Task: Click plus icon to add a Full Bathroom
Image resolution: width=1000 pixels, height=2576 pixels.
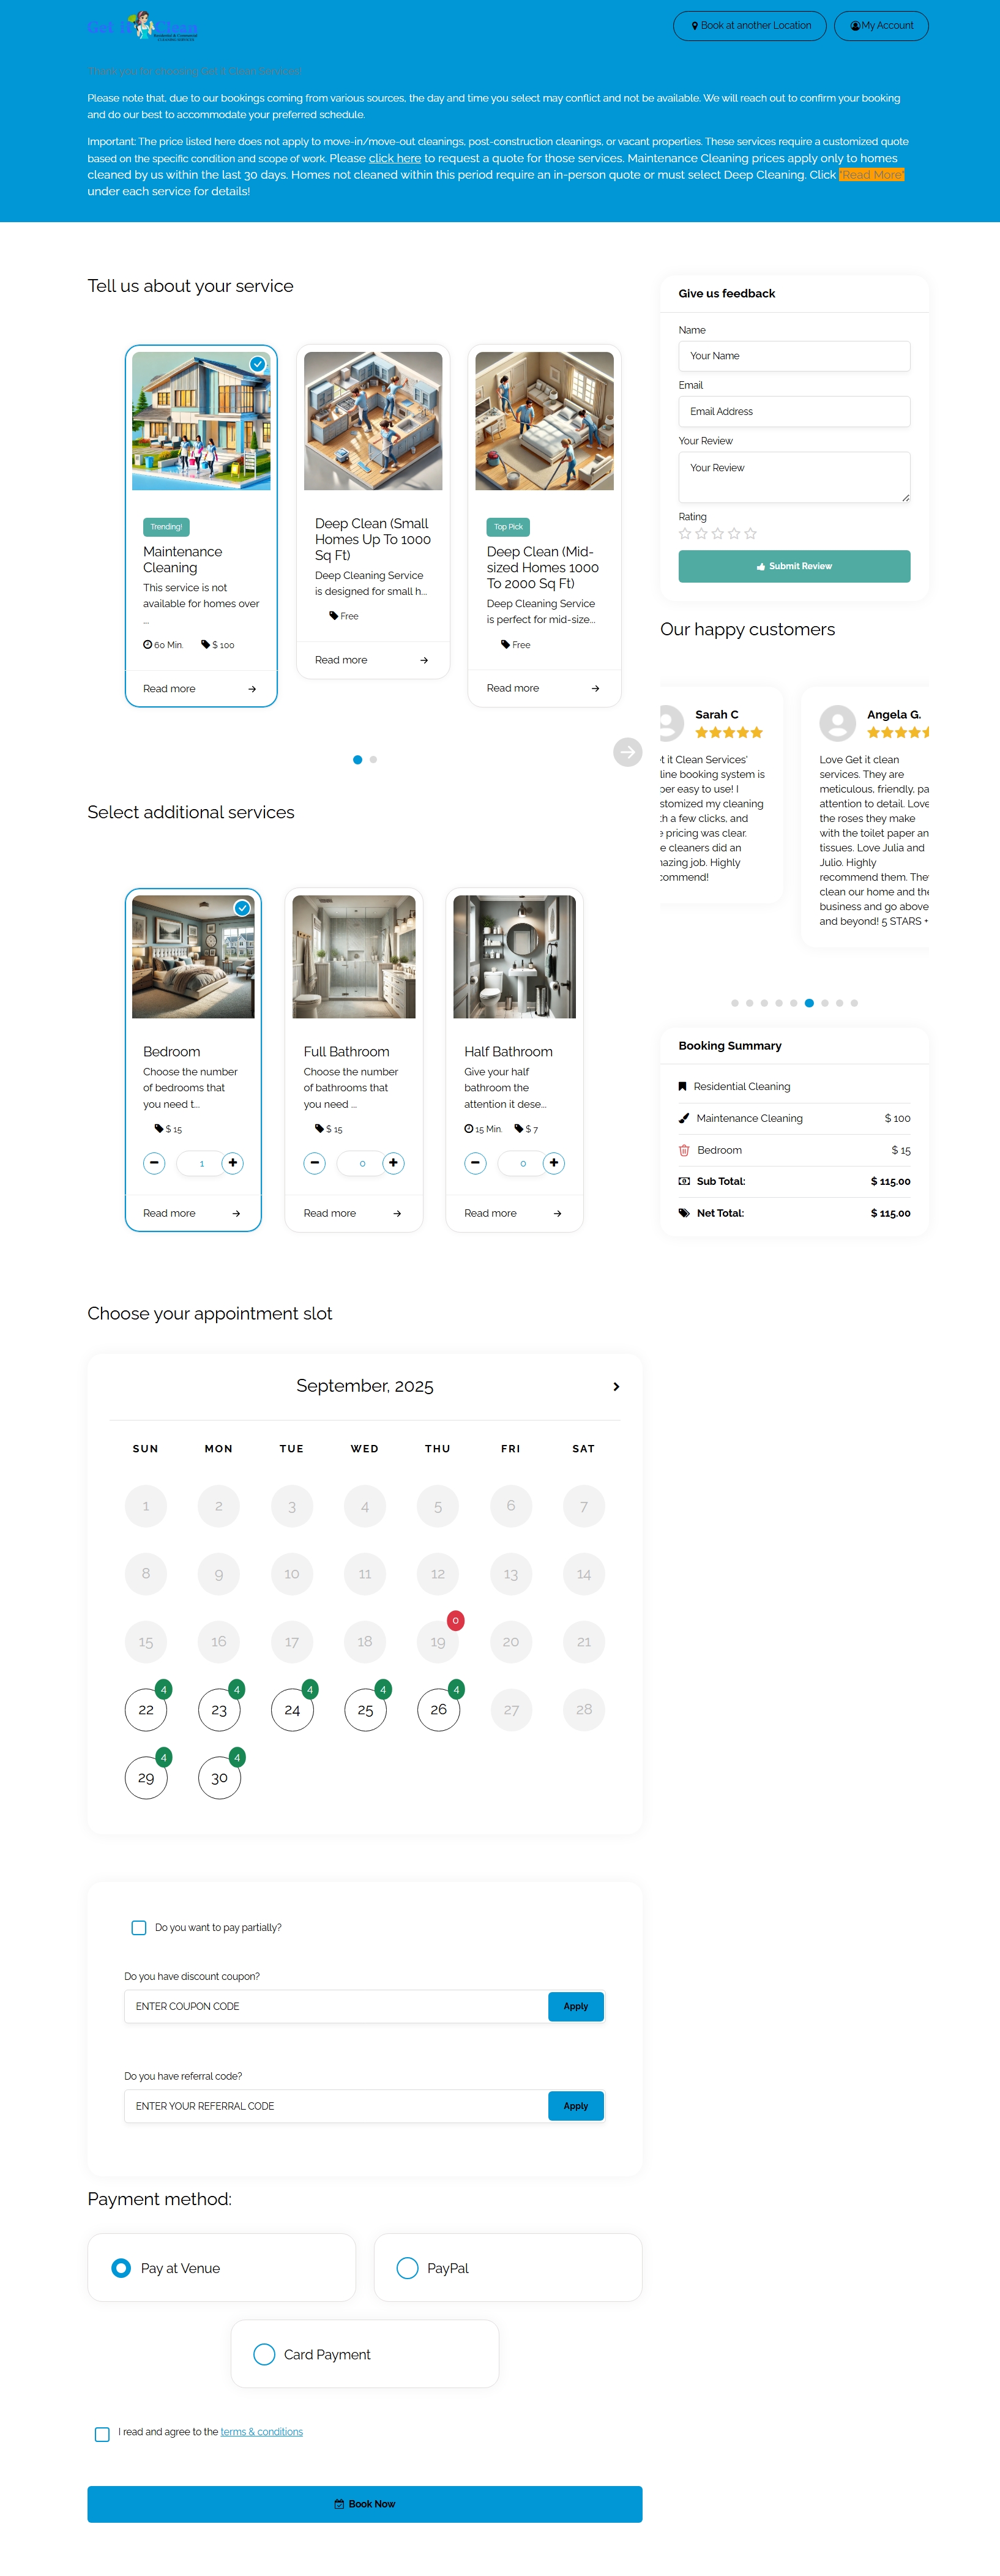Action: pos(393,1162)
